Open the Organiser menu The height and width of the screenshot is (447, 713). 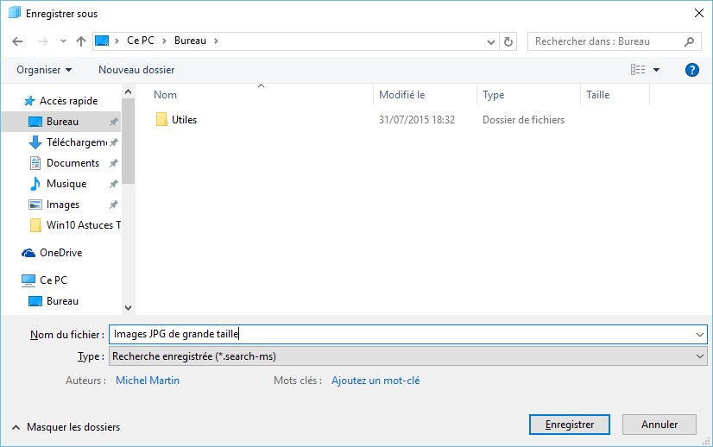tap(44, 70)
